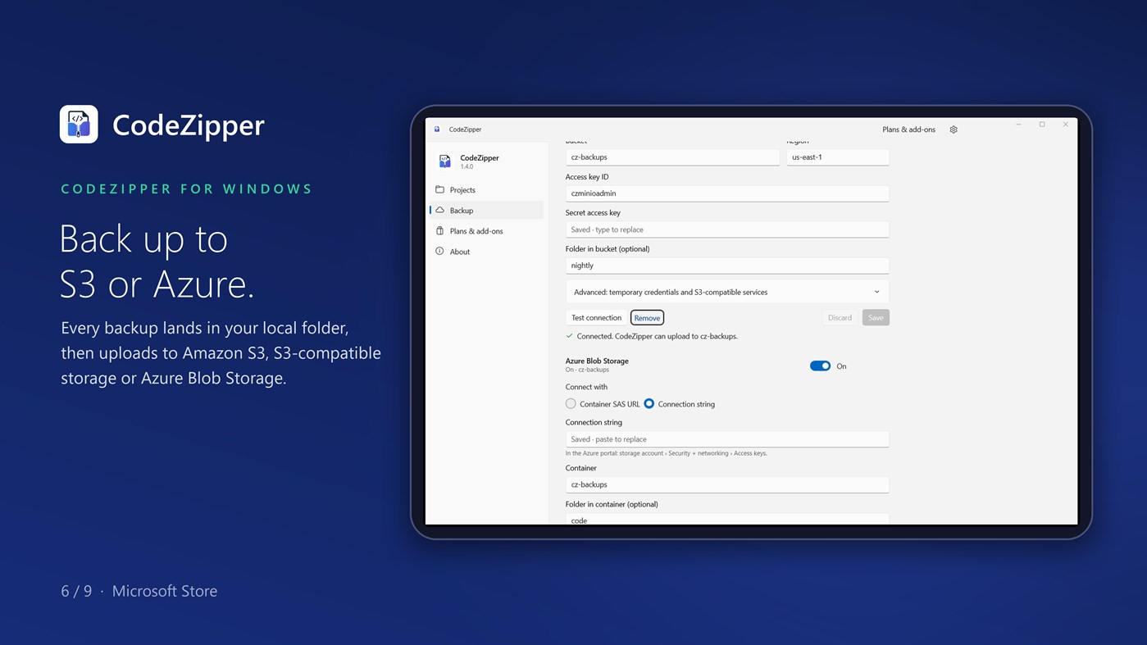Click the large CodeZipper promo logo
Image resolution: width=1147 pixels, height=645 pixels.
pos(79,125)
